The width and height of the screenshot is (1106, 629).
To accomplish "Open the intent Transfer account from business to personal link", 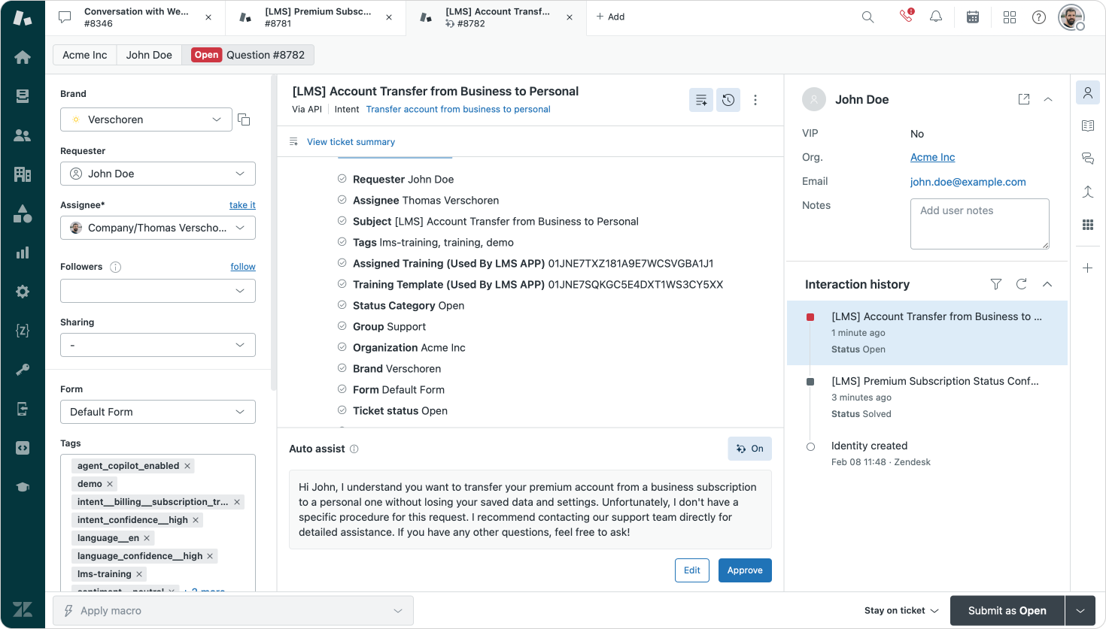I will click(458, 110).
